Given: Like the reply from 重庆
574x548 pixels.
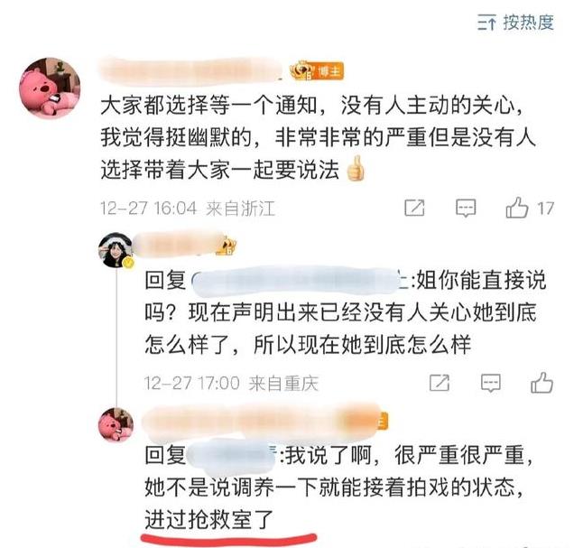Looking at the screenshot, I should click(x=542, y=383).
